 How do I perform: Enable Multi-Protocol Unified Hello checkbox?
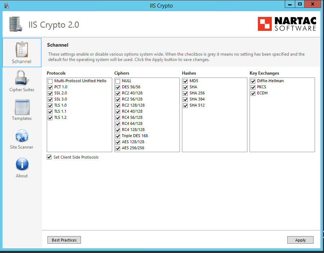click(x=50, y=81)
